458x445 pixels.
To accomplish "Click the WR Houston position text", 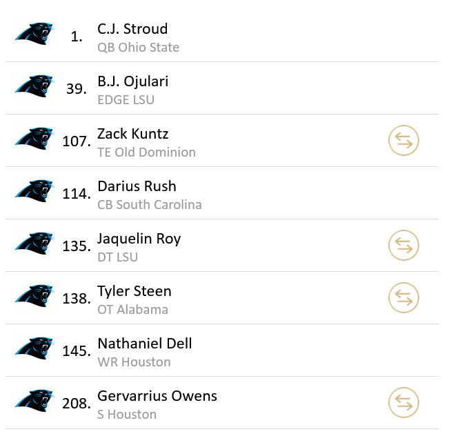I will 134,362.
